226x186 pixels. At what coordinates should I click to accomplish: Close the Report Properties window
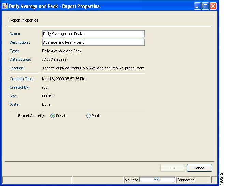213,6
